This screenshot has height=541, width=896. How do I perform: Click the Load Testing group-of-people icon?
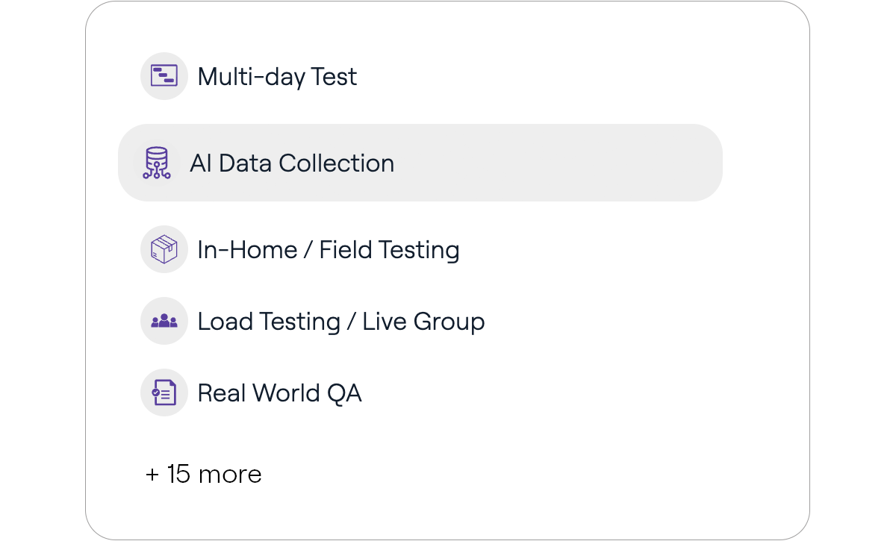pos(164,321)
